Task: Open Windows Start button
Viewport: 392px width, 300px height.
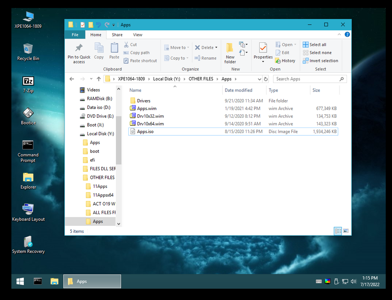Action: (x=20, y=282)
